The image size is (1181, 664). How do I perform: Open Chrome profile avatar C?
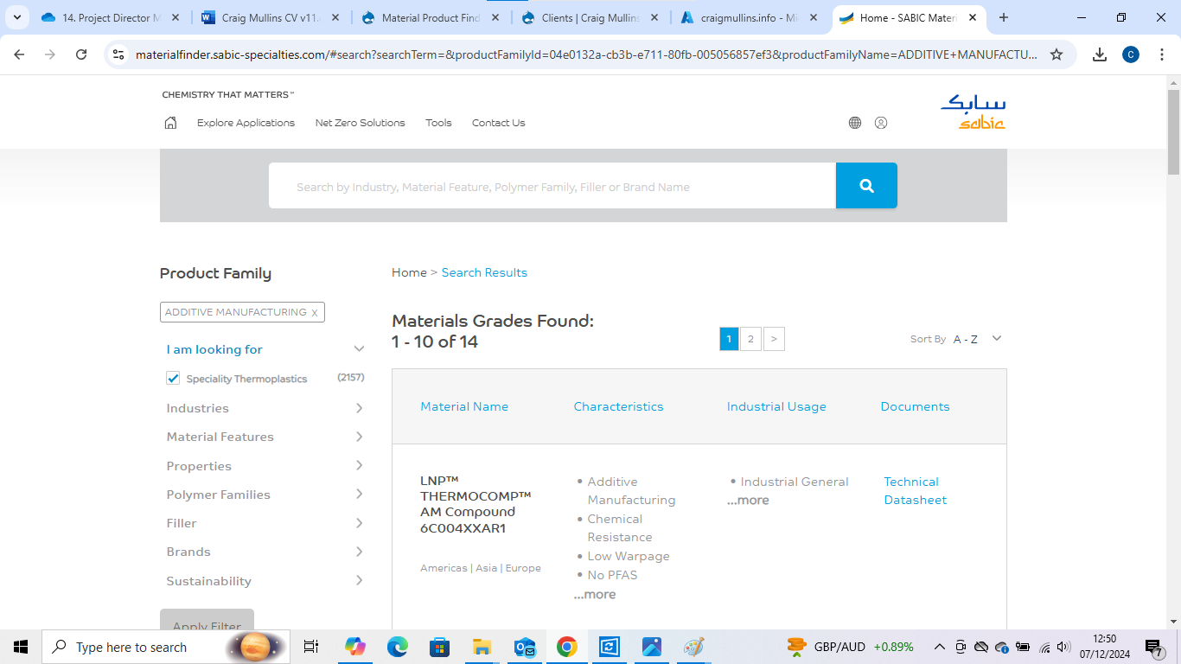[x=1131, y=54]
